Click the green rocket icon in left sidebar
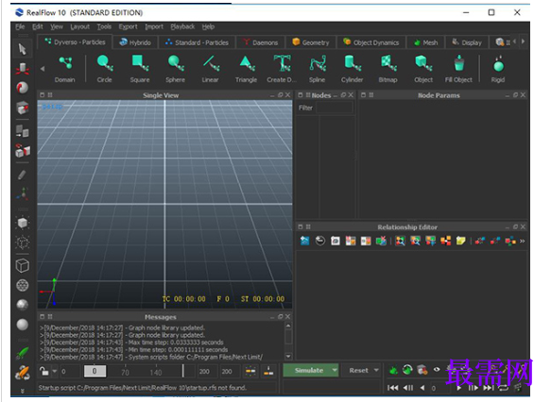Screen dimensions: 551x402 [23, 353]
